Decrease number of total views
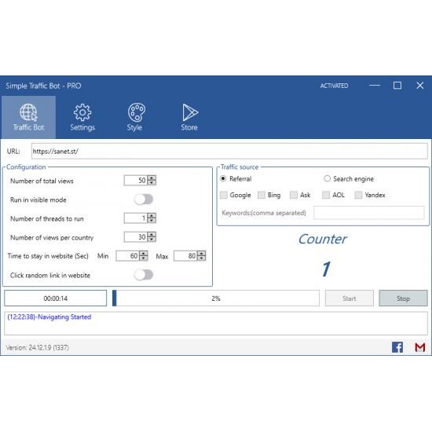The width and height of the screenshot is (432, 432). point(152,183)
